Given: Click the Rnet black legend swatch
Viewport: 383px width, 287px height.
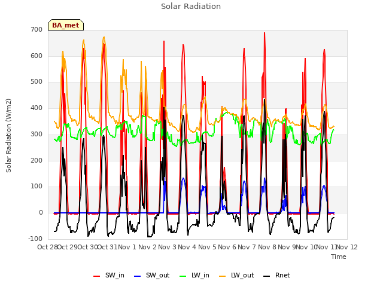Looking at the screenshot, I should coord(267,276).
